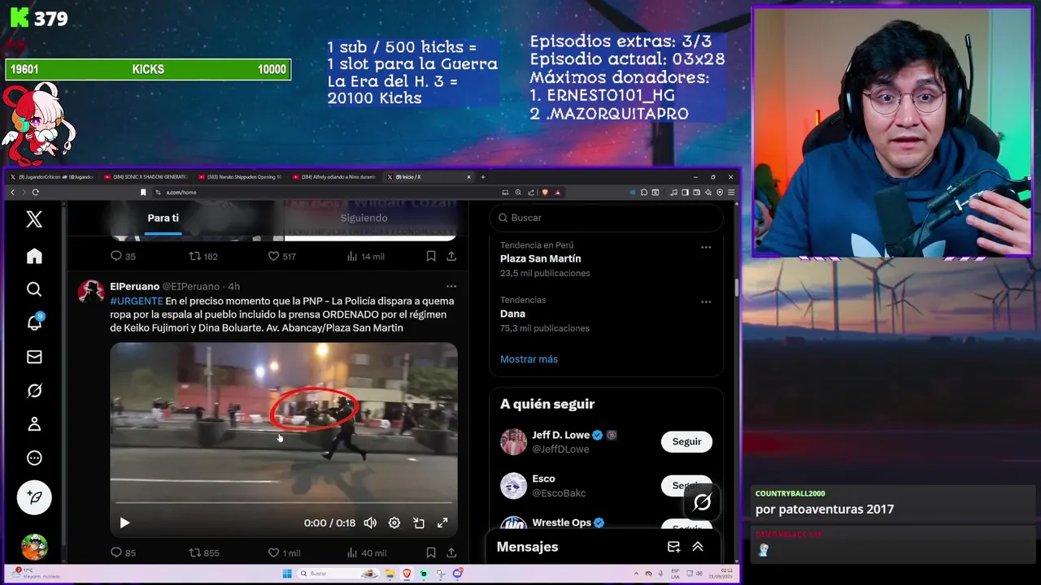Follow Jeff D. Lowe
Image resolution: width=1041 pixels, height=585 pixels.
pyautogui.click(x=686, y=441)
